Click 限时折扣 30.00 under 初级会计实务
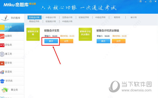The width and height of the screenshot is (158, 98). coord(67,36)
